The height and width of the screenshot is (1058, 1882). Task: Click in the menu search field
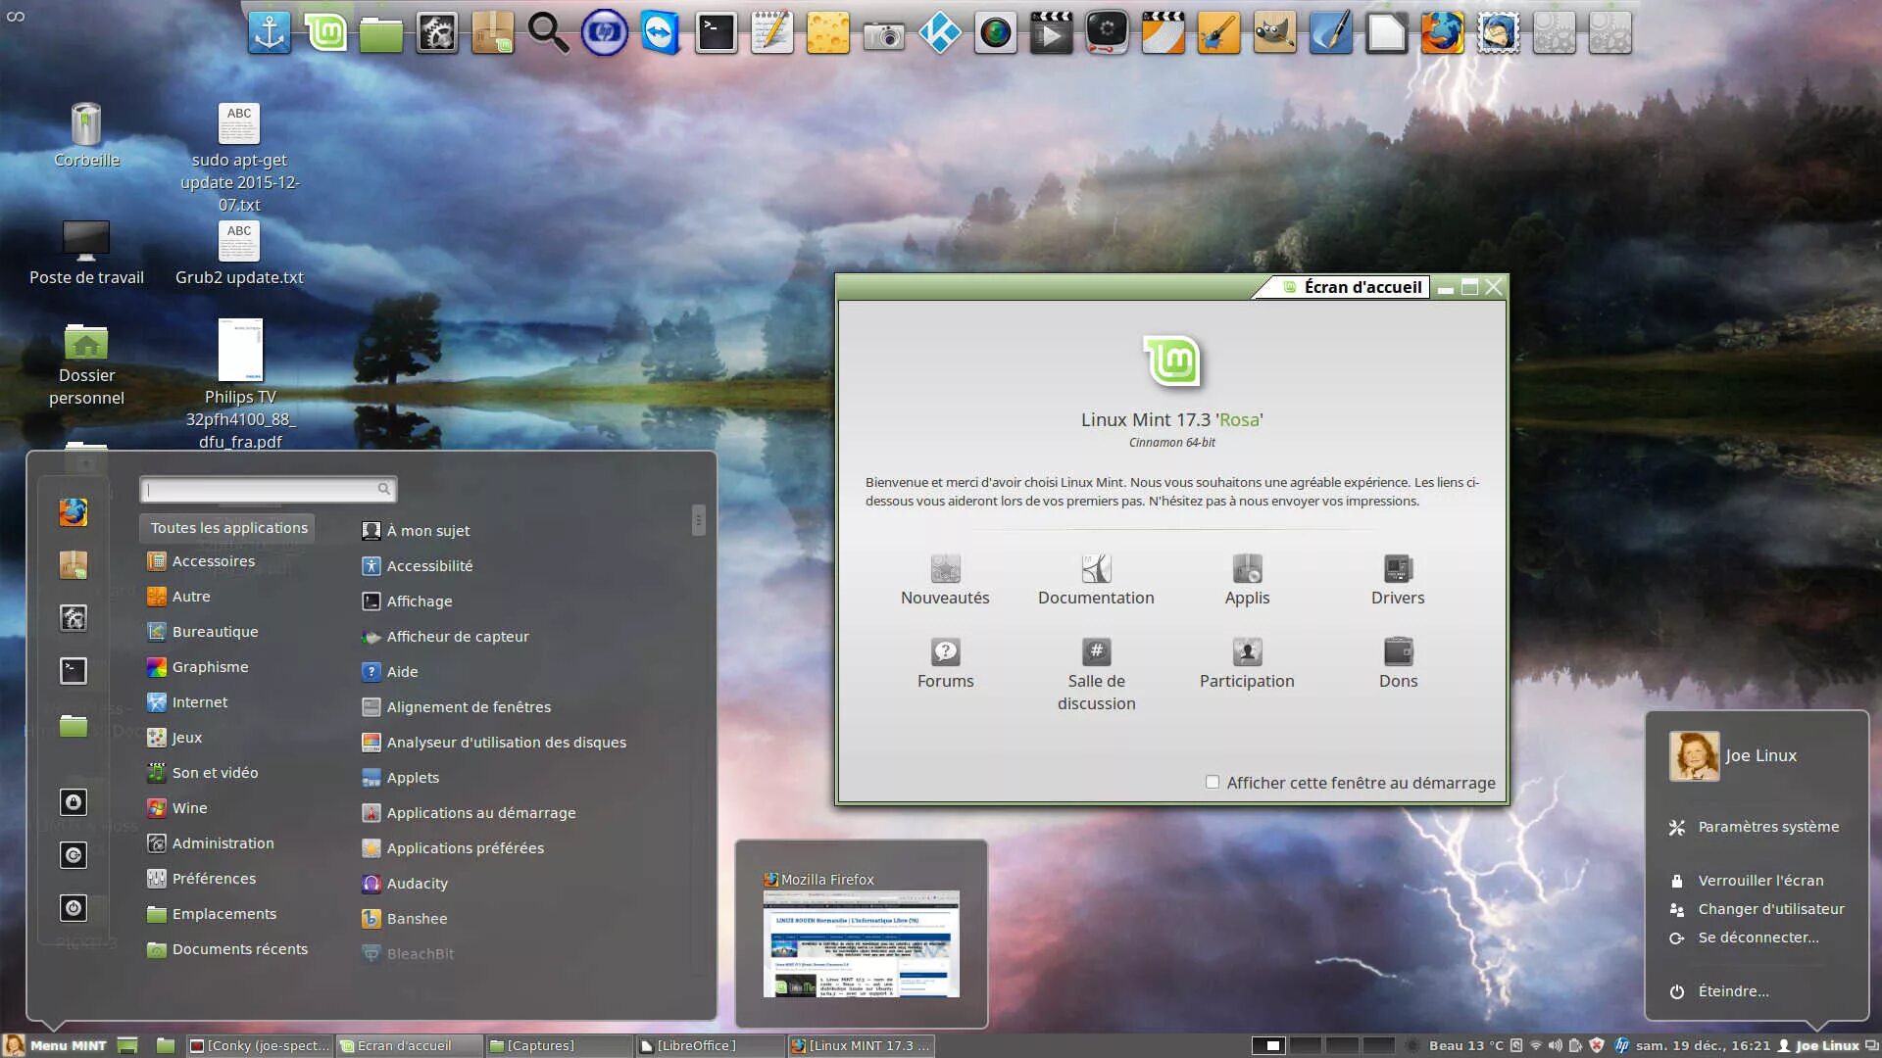[268, 489]
